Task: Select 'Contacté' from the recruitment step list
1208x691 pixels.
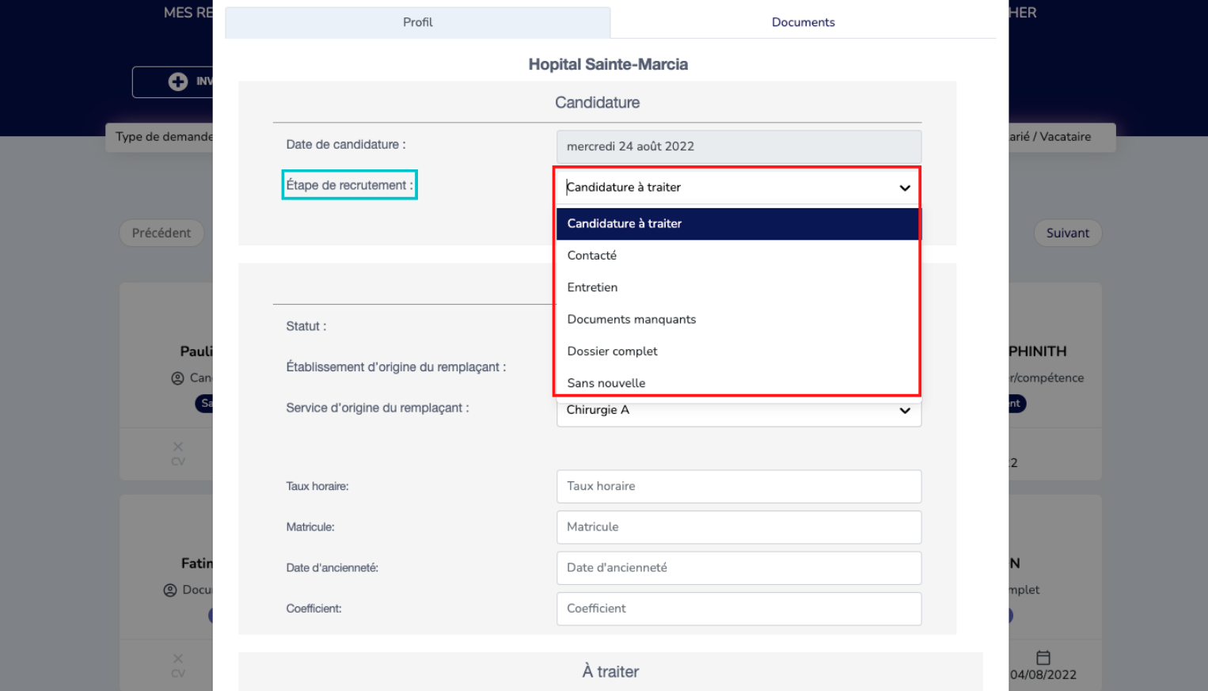Action: (x=592, y=256)
